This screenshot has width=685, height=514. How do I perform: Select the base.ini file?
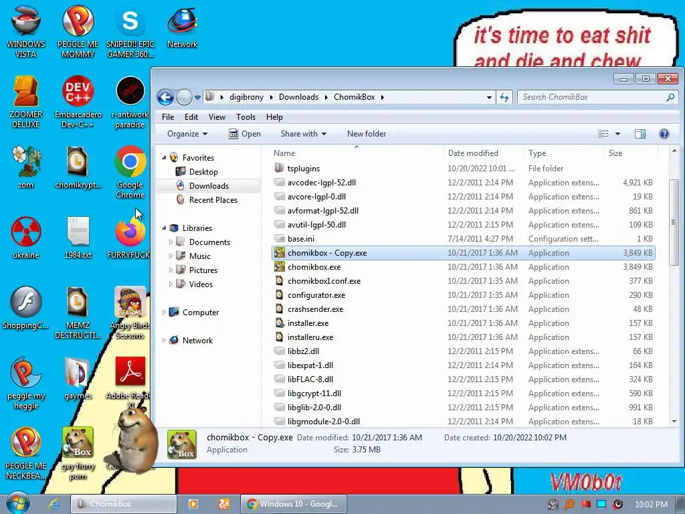[x=463, y=239]
